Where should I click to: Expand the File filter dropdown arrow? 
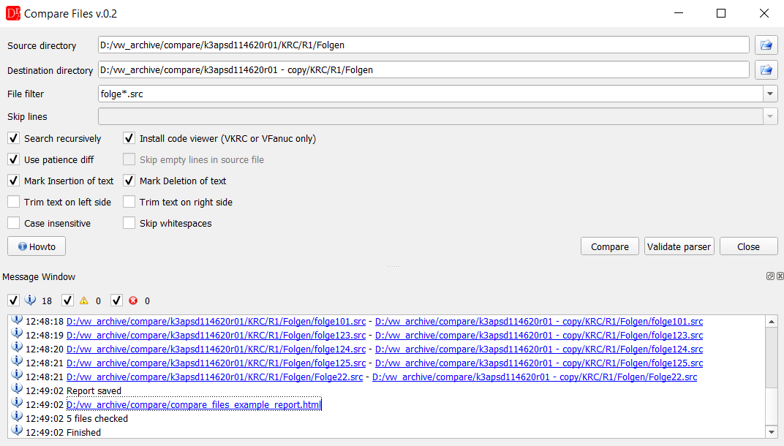(770, 94)
